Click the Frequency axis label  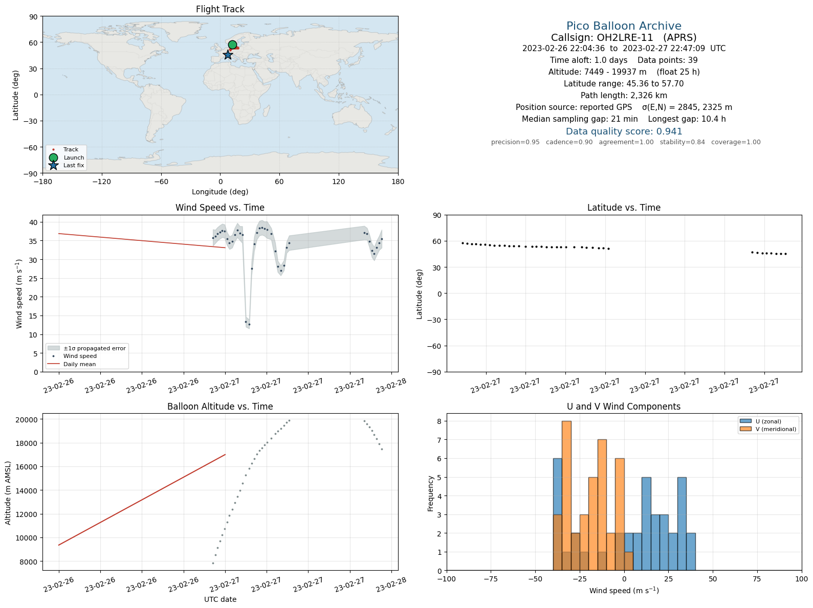(431, 493)
